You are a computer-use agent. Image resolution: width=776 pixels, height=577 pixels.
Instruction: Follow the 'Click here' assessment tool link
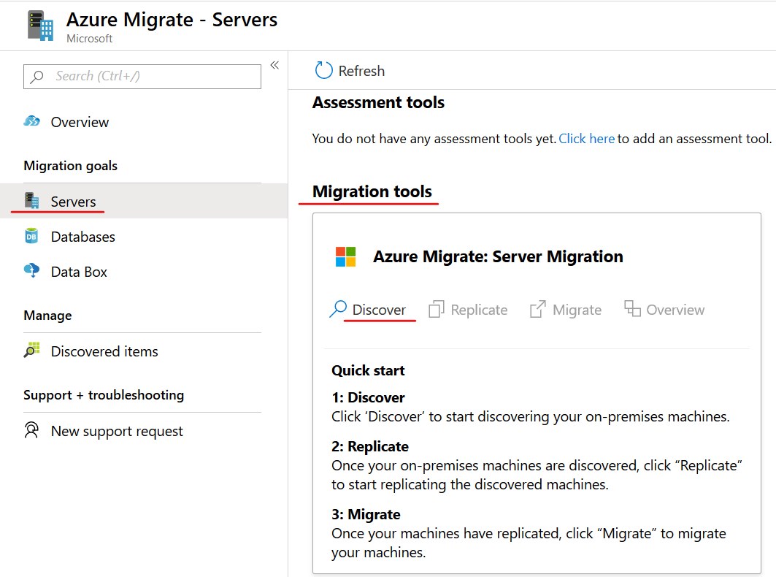pyautogui.click(x=586, y=139)
